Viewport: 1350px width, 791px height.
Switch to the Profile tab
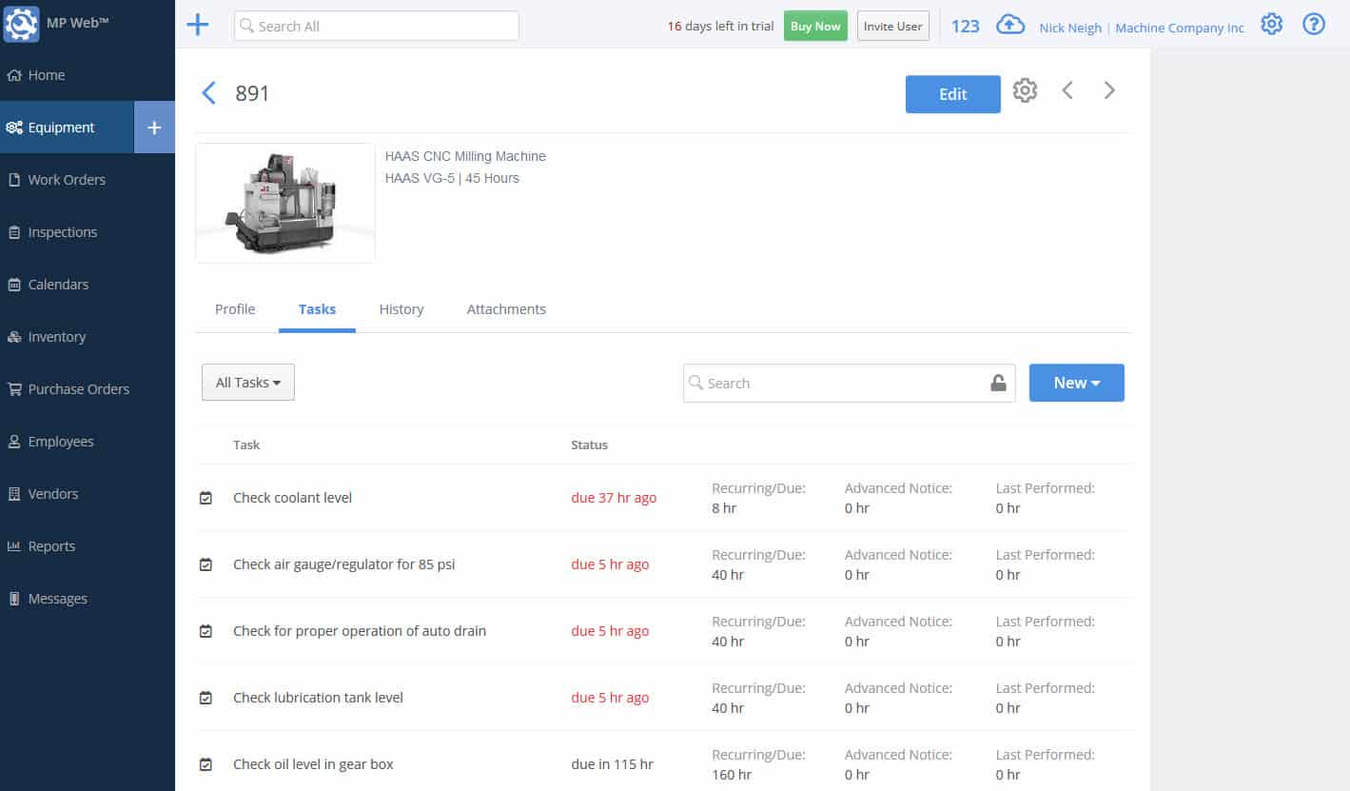pyautogui.click(x=234, y=308)
